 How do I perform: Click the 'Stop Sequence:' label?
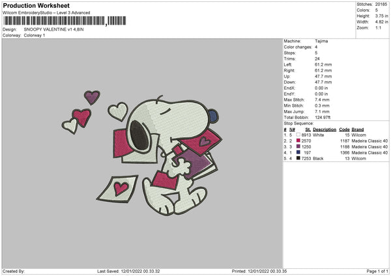298,124
